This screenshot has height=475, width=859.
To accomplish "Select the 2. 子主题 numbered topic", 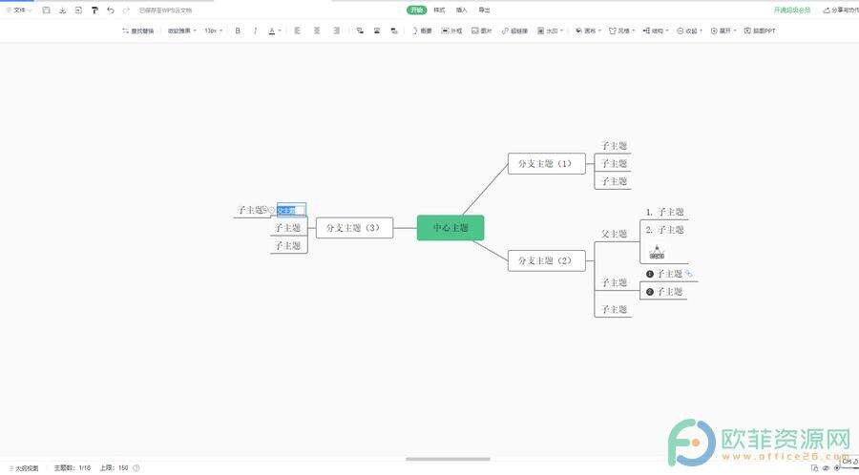I will coord(665,230).
